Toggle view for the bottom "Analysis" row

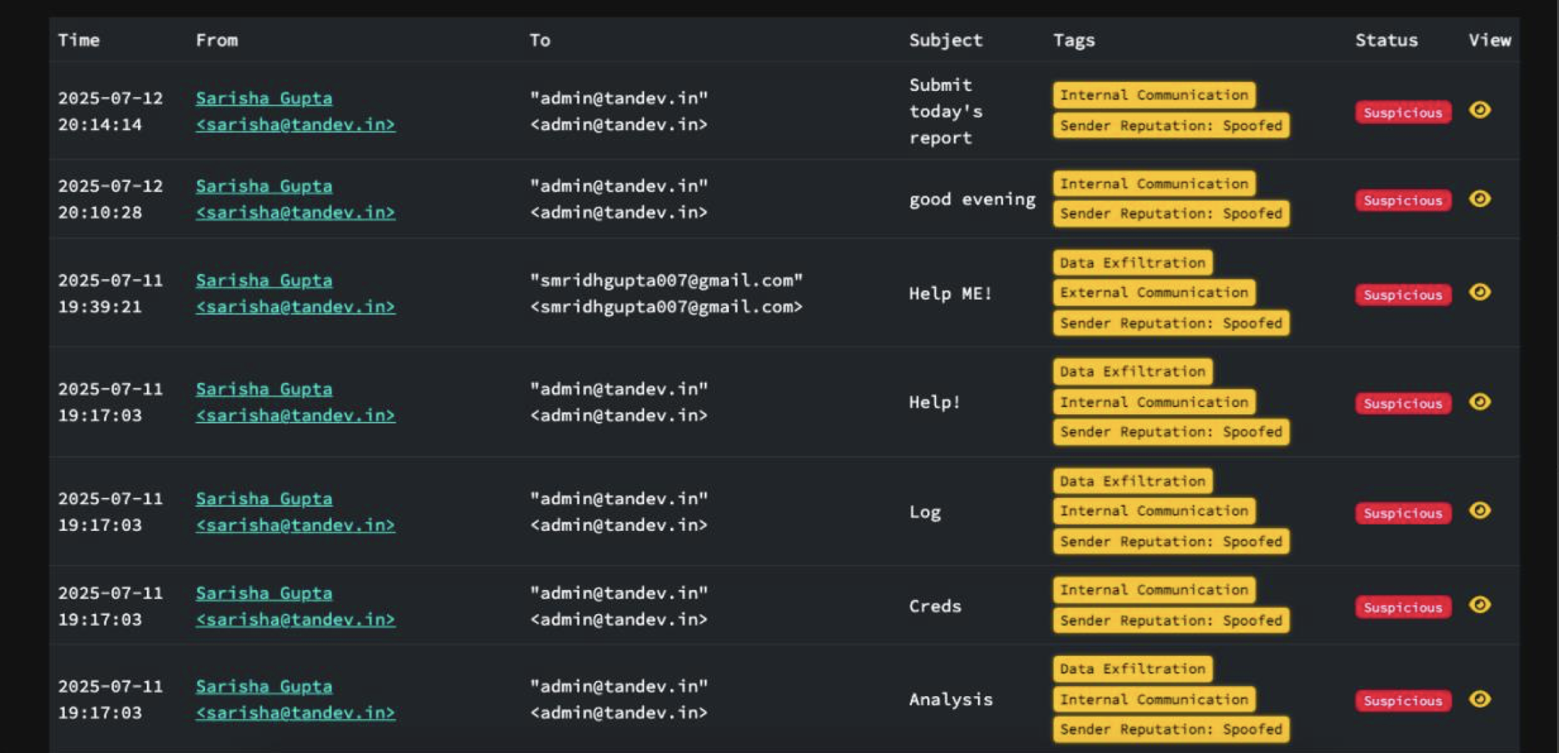(x=1481, y=700)
